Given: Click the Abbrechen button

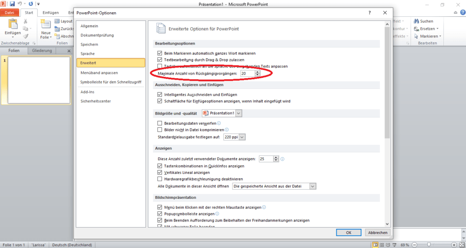Looking at the screenshot, I should pos(377,233).
